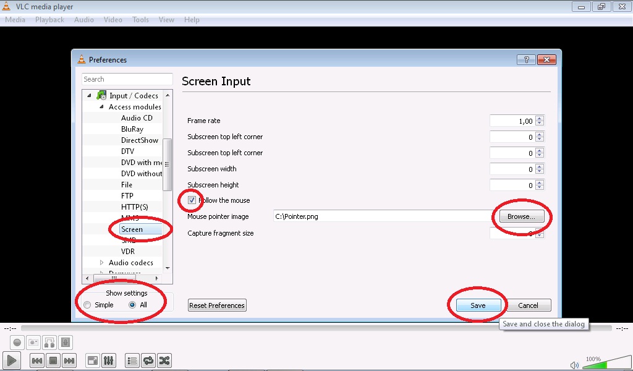Click the Input / Codecs category icon
633x371 pixels.
(101, 96)
